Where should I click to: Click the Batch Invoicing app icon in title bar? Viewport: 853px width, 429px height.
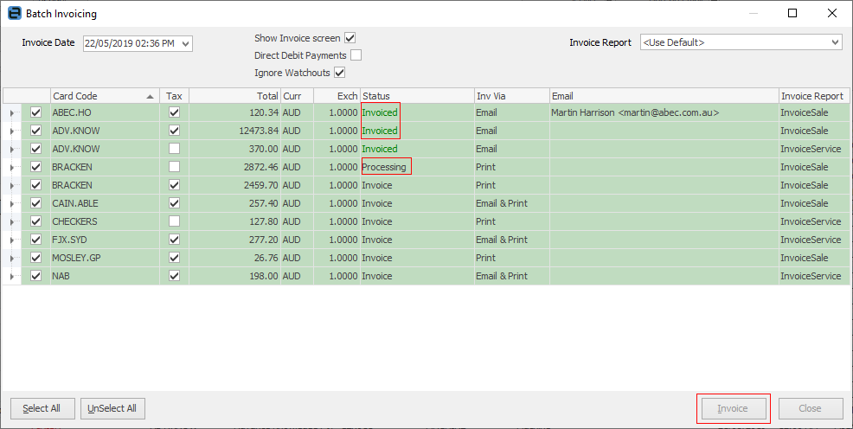13,14
